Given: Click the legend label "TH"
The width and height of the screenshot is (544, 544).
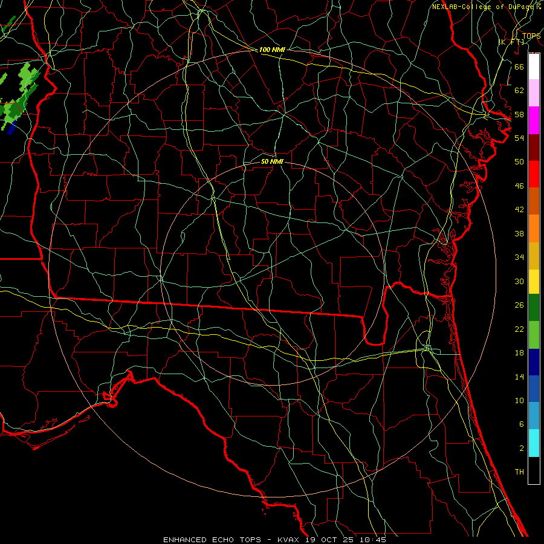Looking at the screenshot, I should (519, 472).
